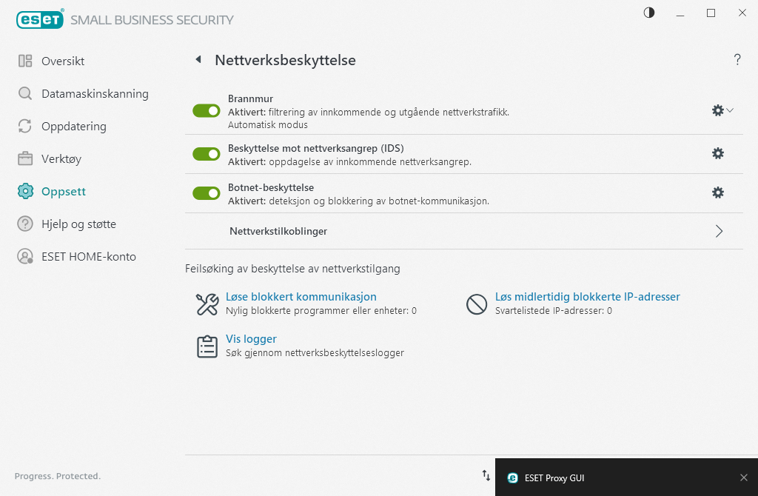Open IDS settings via its gear icon
The height and width of the screenshot is (496, 758).
click(x=717, y=153)
